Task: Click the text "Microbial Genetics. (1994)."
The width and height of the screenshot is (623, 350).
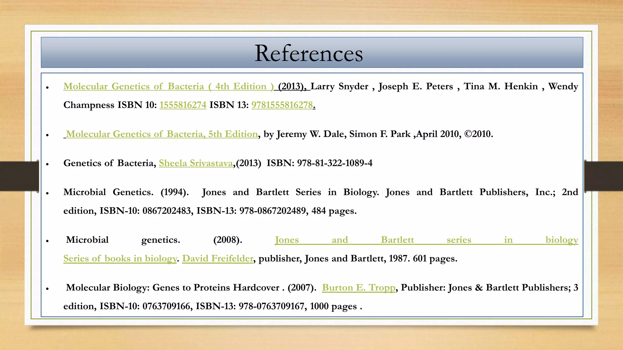Action: click(x=126, y=192)
